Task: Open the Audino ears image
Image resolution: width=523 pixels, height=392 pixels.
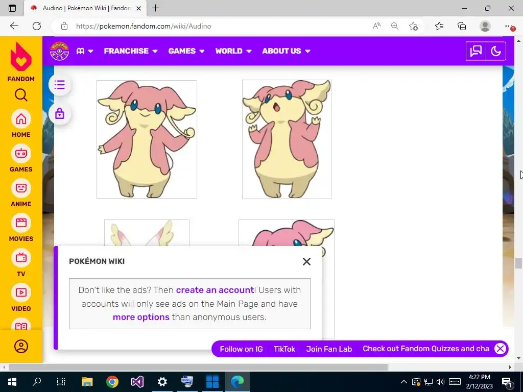Action: coord(147,233)
